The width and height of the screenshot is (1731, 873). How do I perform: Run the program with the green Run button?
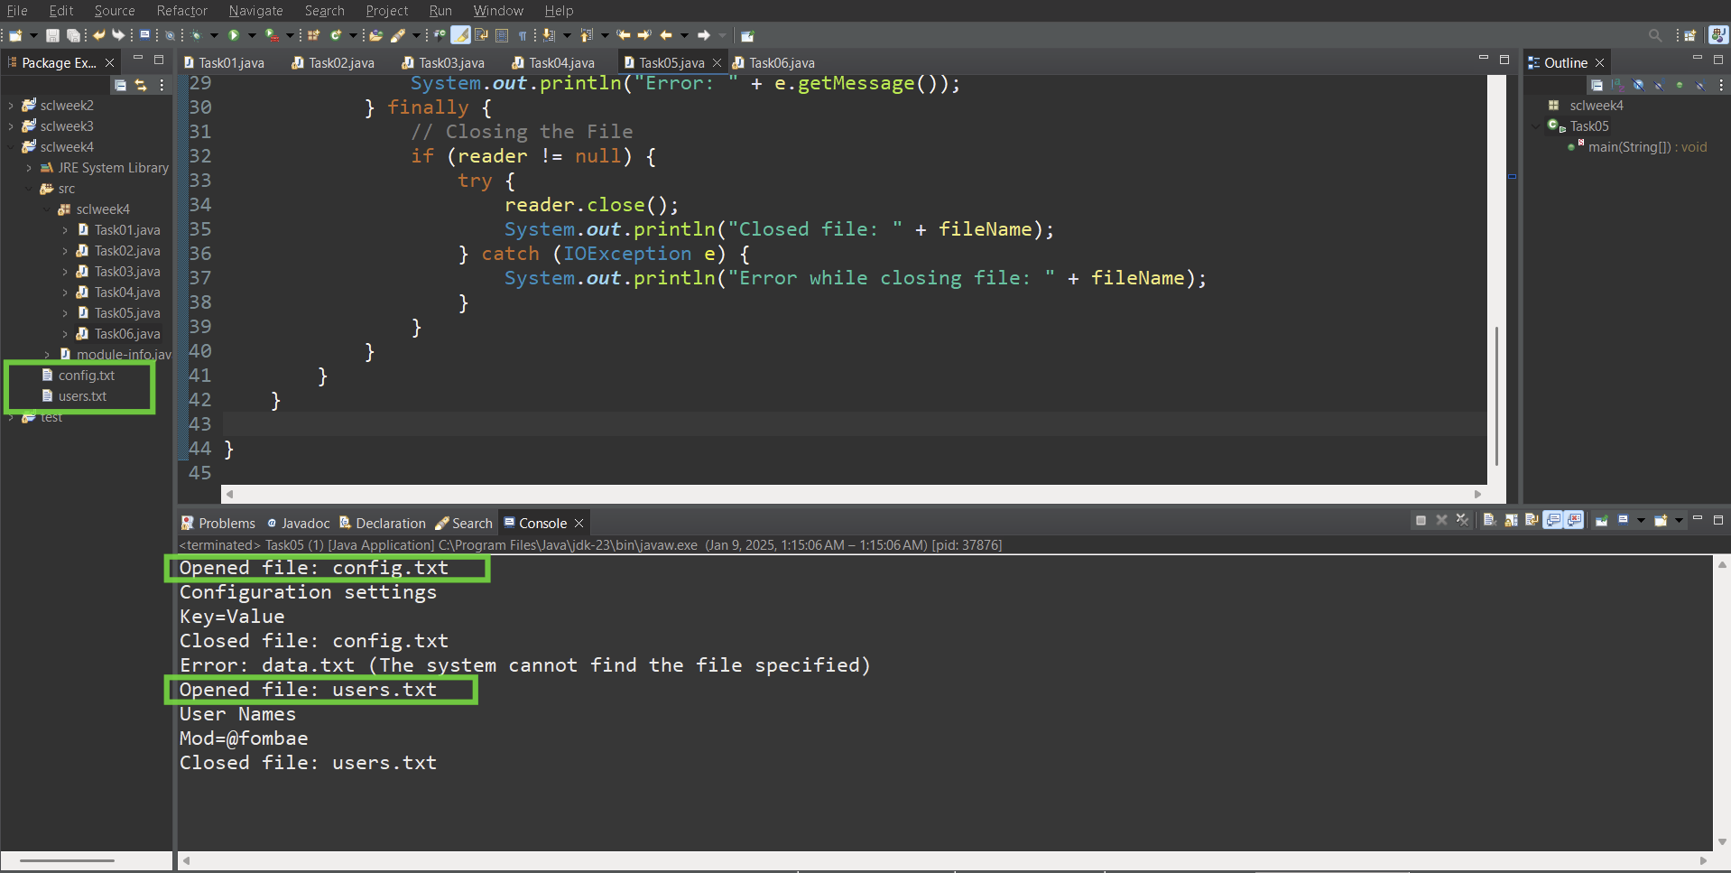point(234,35)
